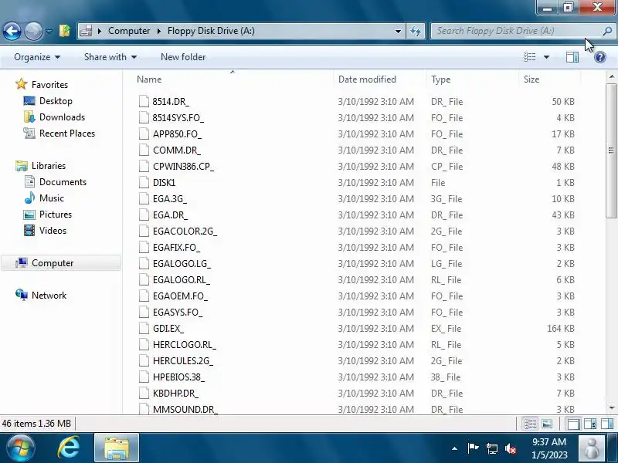Click the KBDHP.DR_ file name
Screen dimensions: 618x463
pos(175,394)
